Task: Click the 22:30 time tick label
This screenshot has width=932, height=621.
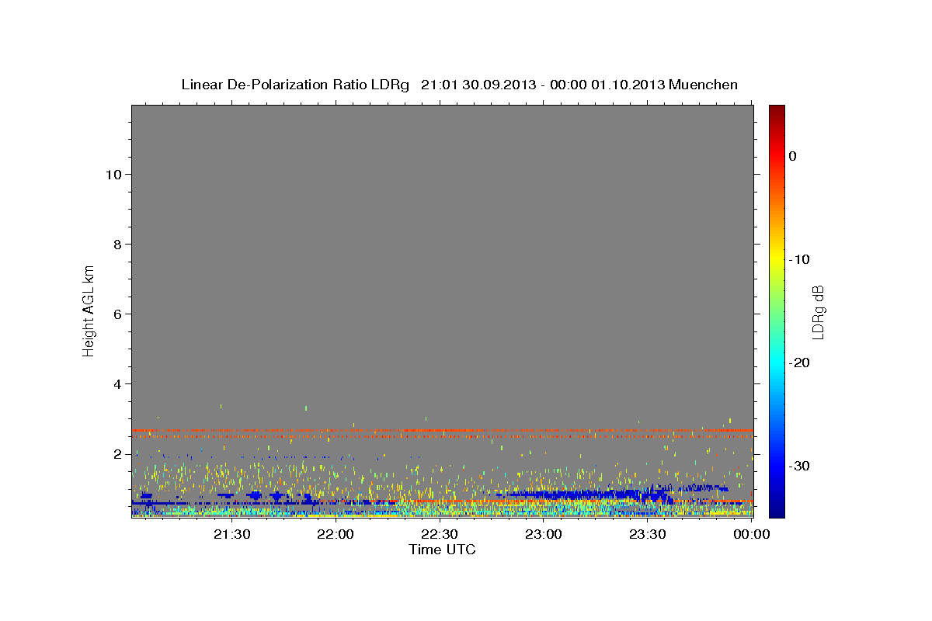Action: 440,534
